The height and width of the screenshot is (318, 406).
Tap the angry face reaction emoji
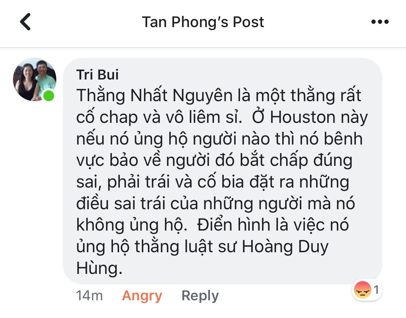[x=362, y=290]
